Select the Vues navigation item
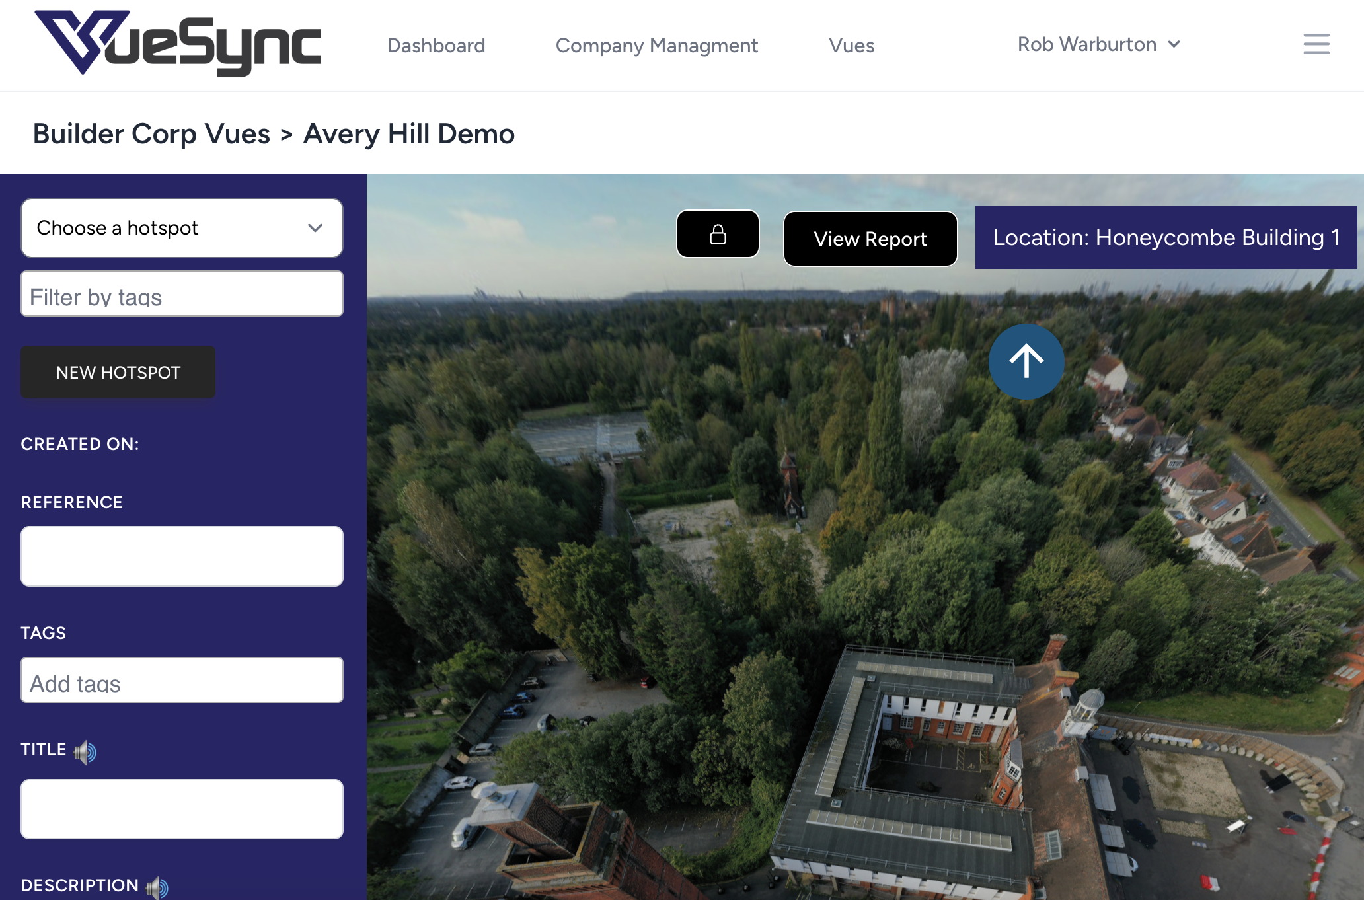Screen dimensions: 1364x900 pos(851,45)
